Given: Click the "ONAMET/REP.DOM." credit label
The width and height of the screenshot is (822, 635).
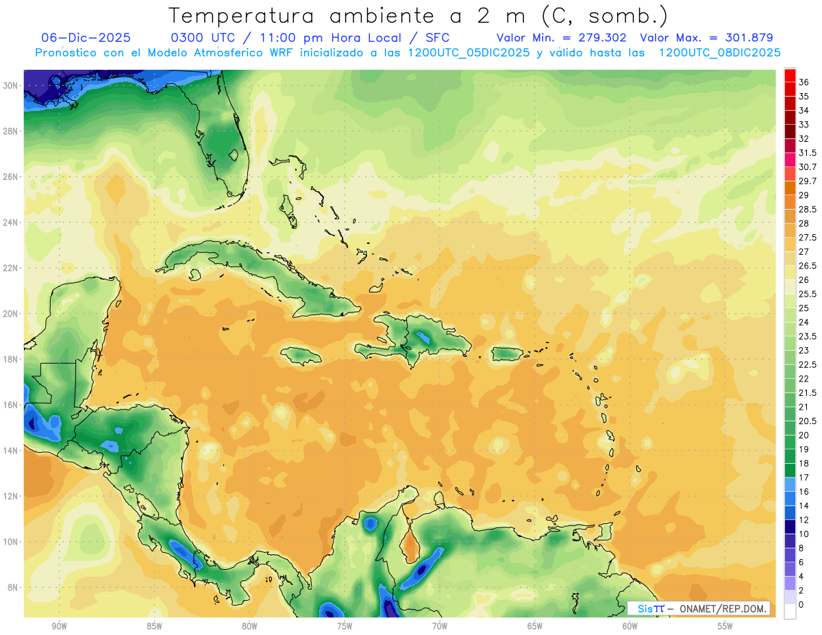Looking at the screenshot, I should (x=723, y=608).
